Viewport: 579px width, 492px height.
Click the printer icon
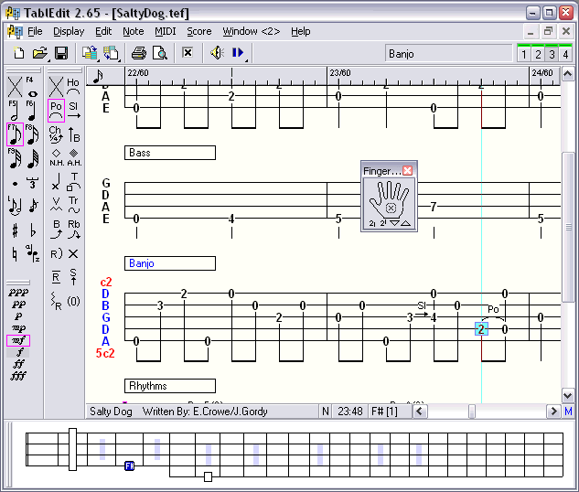point(139,53)
